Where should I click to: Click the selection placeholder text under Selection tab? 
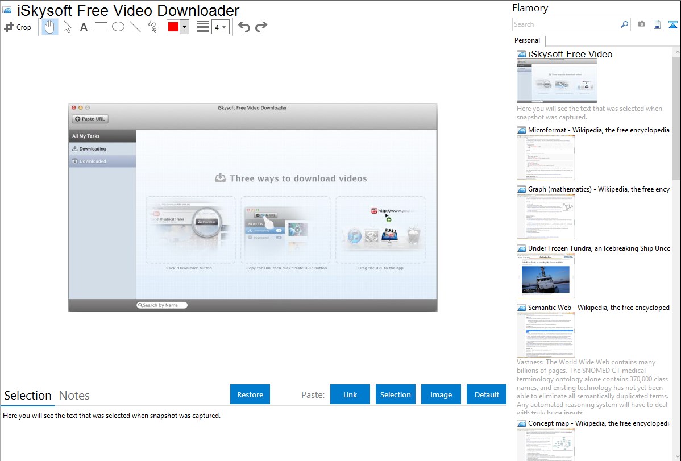click(111, 416)
